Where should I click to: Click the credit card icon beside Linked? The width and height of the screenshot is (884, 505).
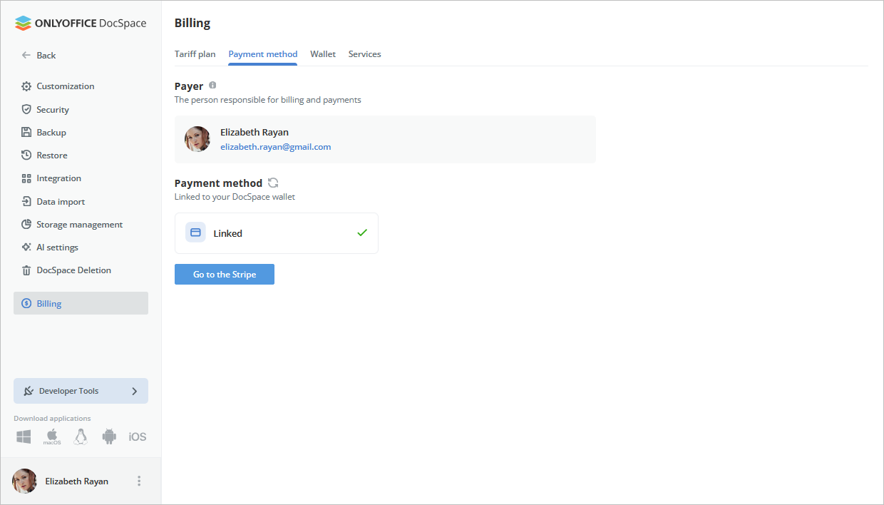195,233
